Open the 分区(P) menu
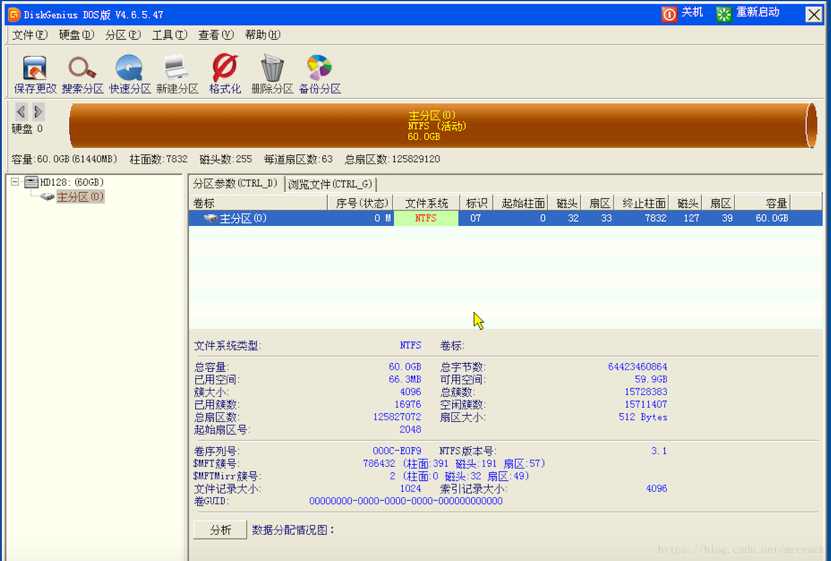 (x=123, y=35)
